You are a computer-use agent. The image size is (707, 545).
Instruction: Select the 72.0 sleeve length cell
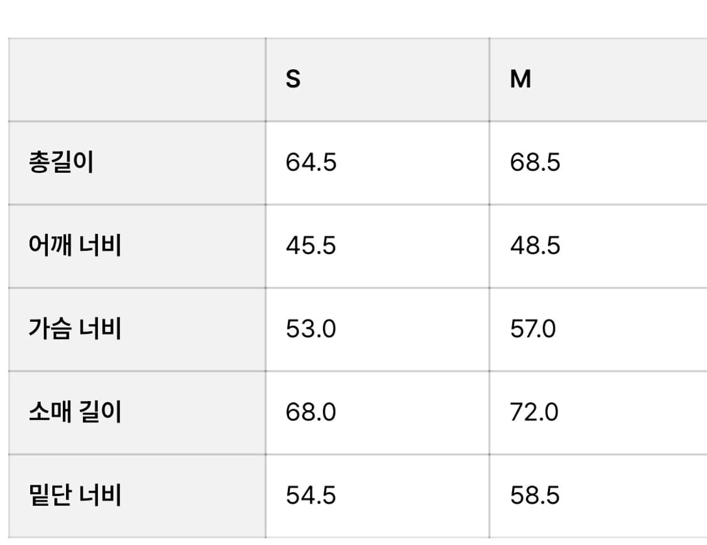click(534, 412)
